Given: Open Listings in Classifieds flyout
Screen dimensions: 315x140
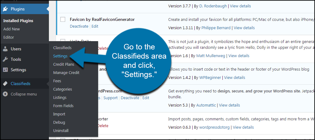Looking at the screenshot, I should click(x=60, y=98).
